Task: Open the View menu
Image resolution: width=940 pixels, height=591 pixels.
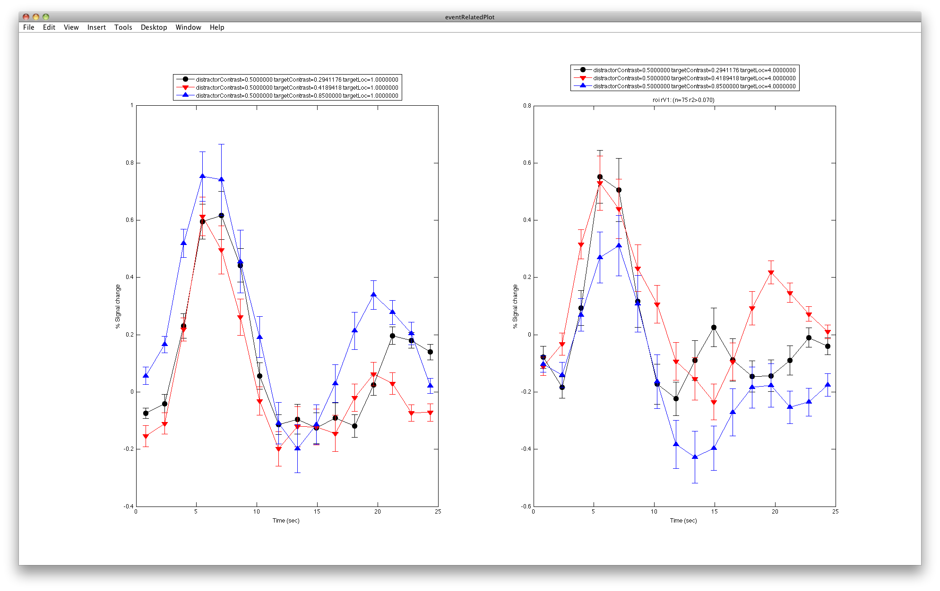Action: pos(71,27)
